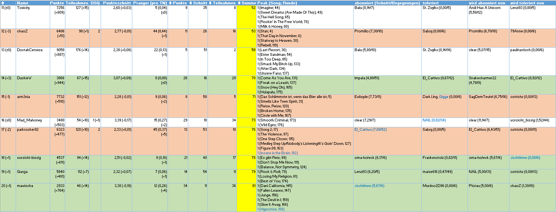Select the name cell 'parkrocker92'
This screenshot has height=212, width=556.
pos(32,141)
